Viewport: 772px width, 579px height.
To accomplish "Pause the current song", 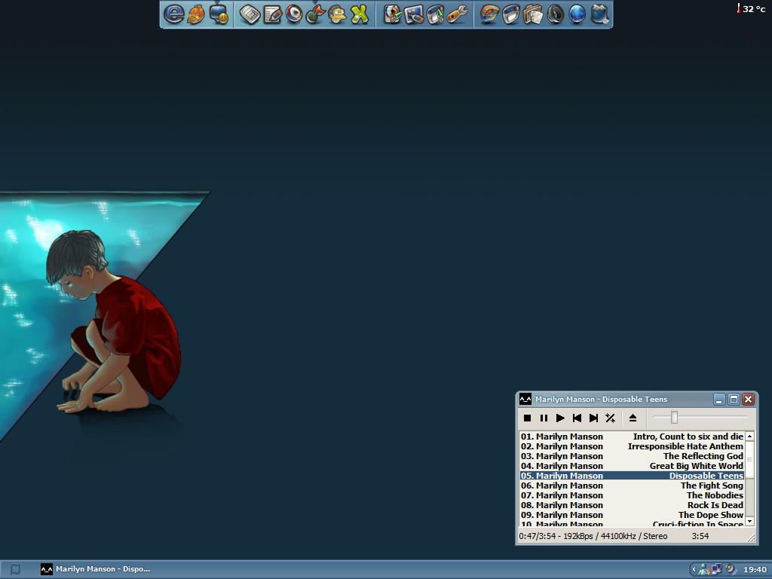I will [544, 418].
